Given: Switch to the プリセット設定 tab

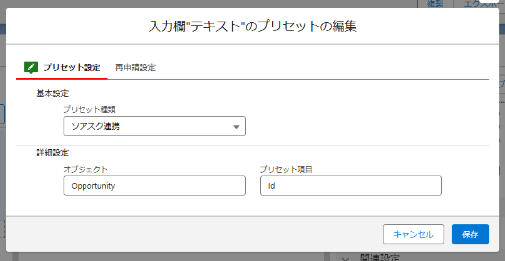Looking at the screenshot, I should [62, 68].
